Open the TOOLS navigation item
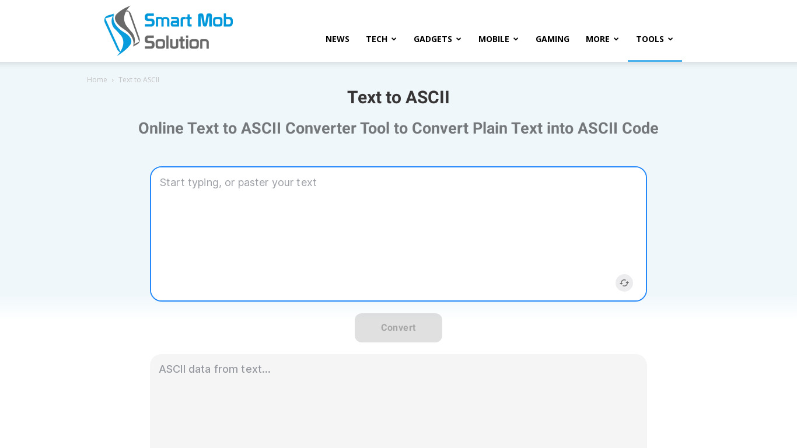Screen dimensions: 797x448 tap(649, 39)
